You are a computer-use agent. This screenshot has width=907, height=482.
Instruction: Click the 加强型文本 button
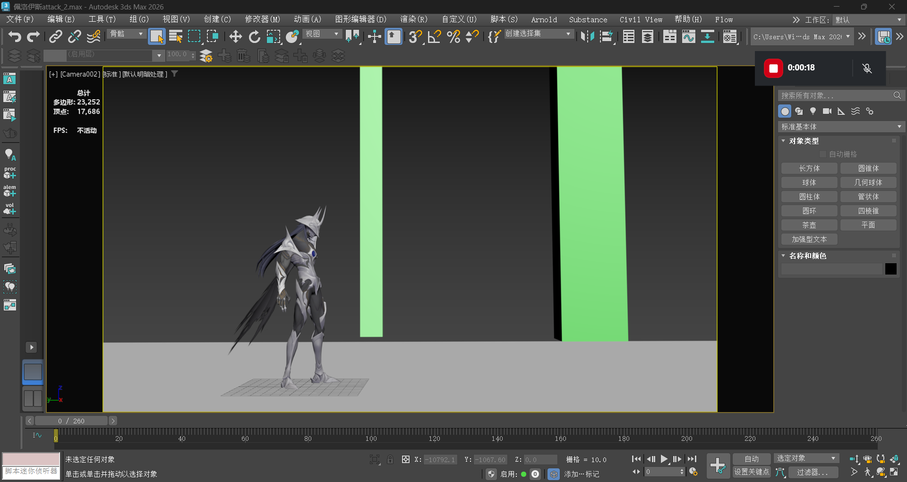pos(809,239)
